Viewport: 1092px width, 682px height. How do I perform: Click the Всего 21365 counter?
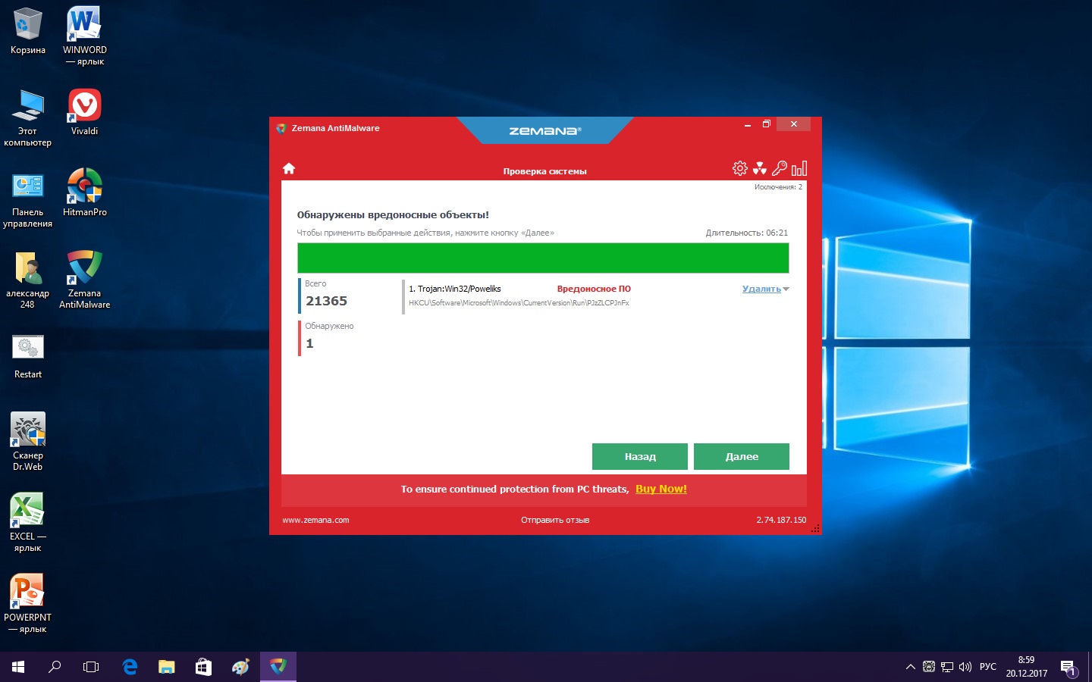(x=327, y=294)
